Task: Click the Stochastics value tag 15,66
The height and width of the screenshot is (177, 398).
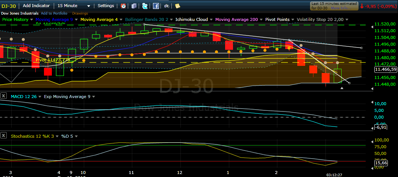Action: pos(381,163)
